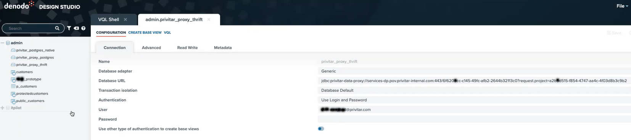This screenshot has width=631, height=140.
Task: Click the Database URL label
Action: click(x=112, y=81)
